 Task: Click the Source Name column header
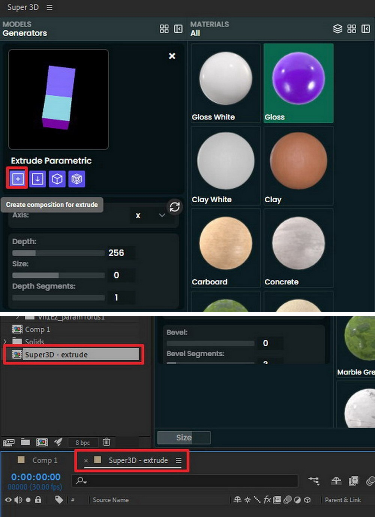[111, 500]
